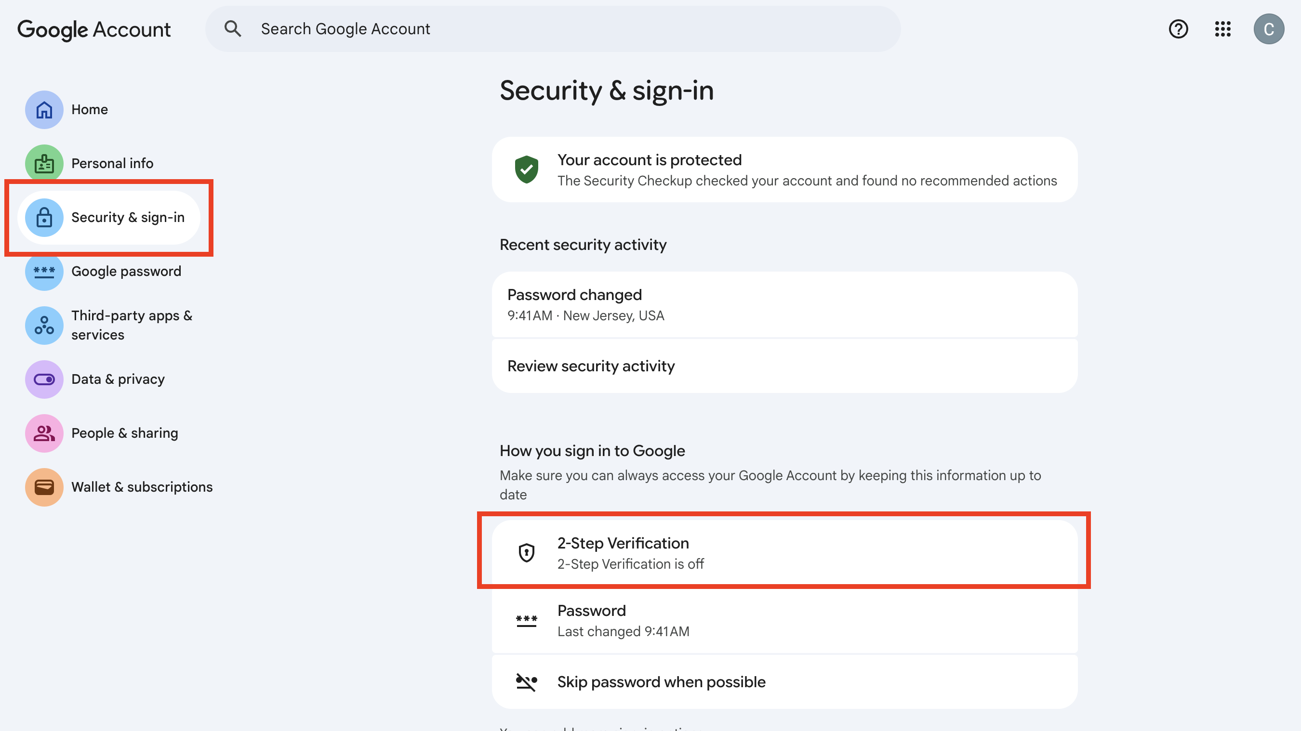Open People & sharing icon
The width and height of the screenshot is (1301, 731).
tap(44, 433)
